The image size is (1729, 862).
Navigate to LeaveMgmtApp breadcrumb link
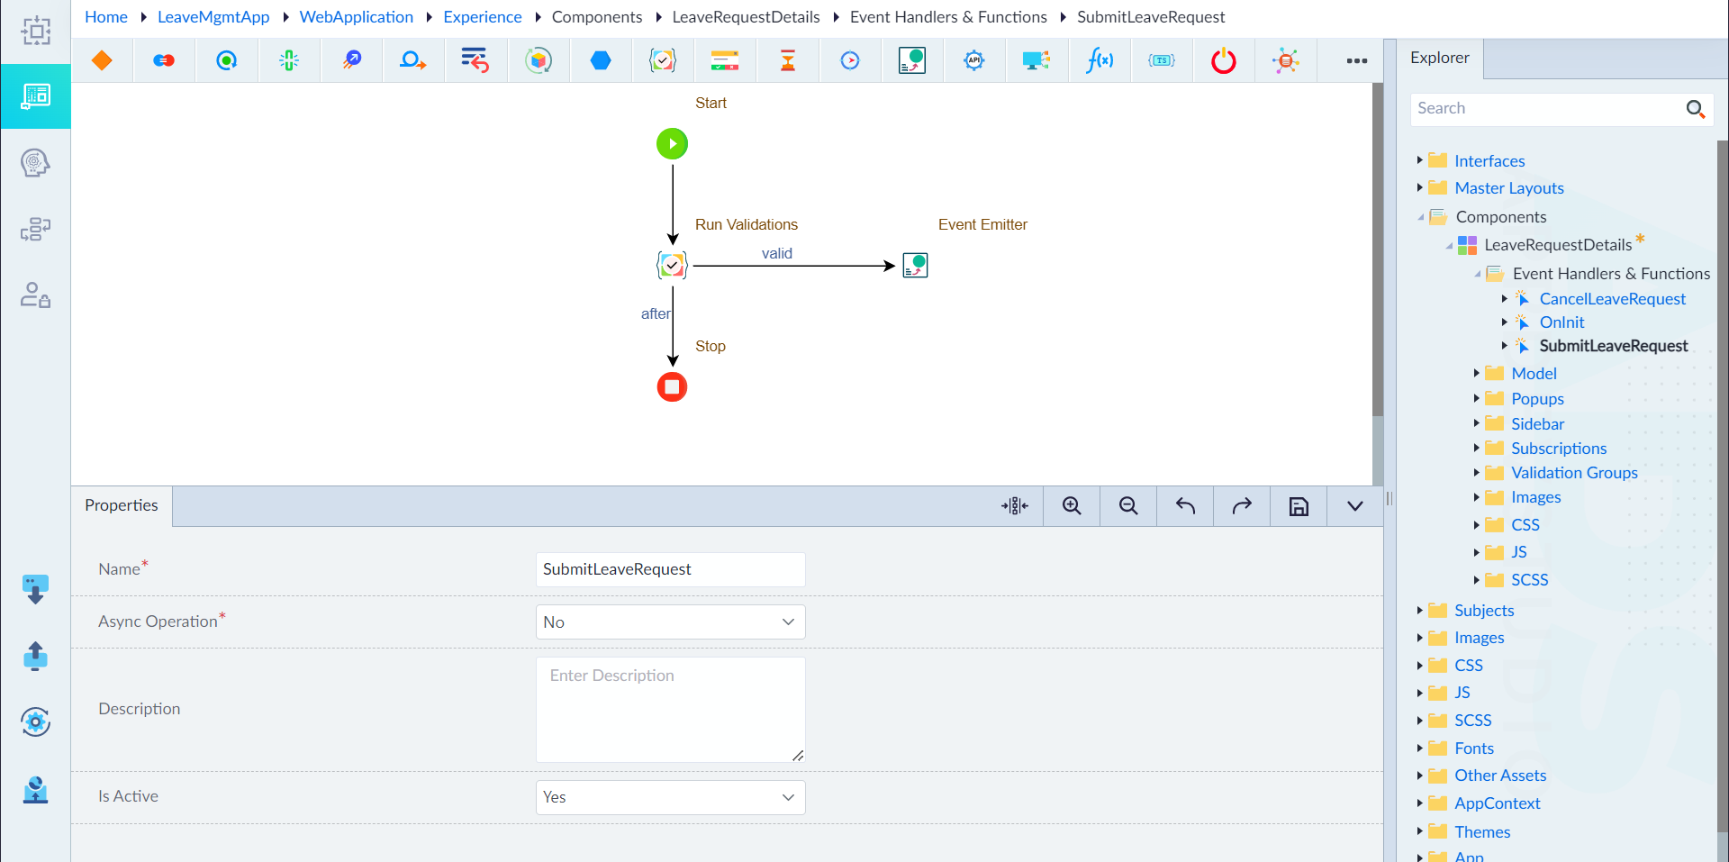[x=213, y=17]
